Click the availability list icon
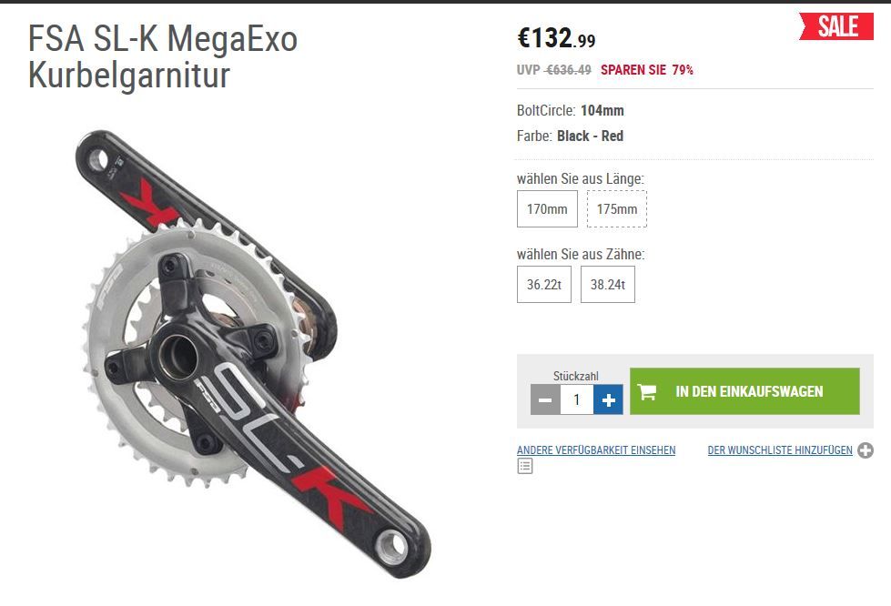 pos(525,466)
